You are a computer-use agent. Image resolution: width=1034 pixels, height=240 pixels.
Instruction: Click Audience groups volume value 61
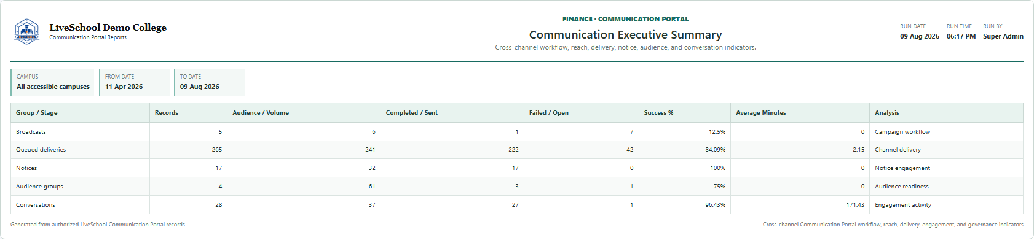tap(372, 187)
